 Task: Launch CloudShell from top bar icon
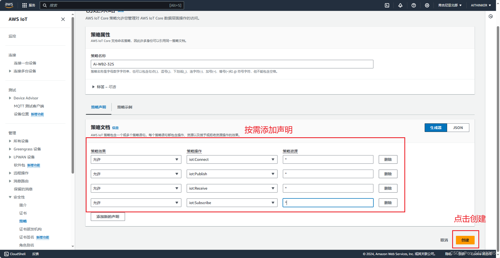pyautogui.click(x=387, y=5)
